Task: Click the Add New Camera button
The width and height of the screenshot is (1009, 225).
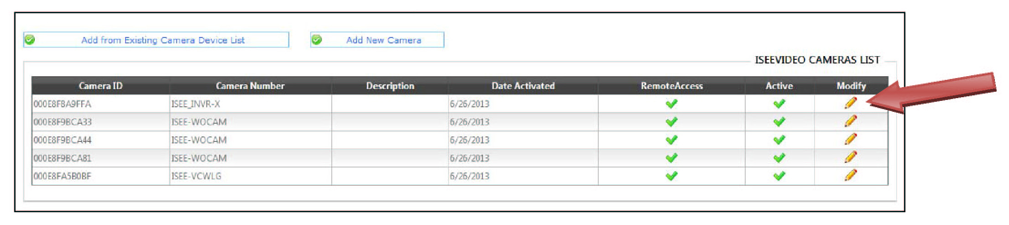Action: (383, 40)
